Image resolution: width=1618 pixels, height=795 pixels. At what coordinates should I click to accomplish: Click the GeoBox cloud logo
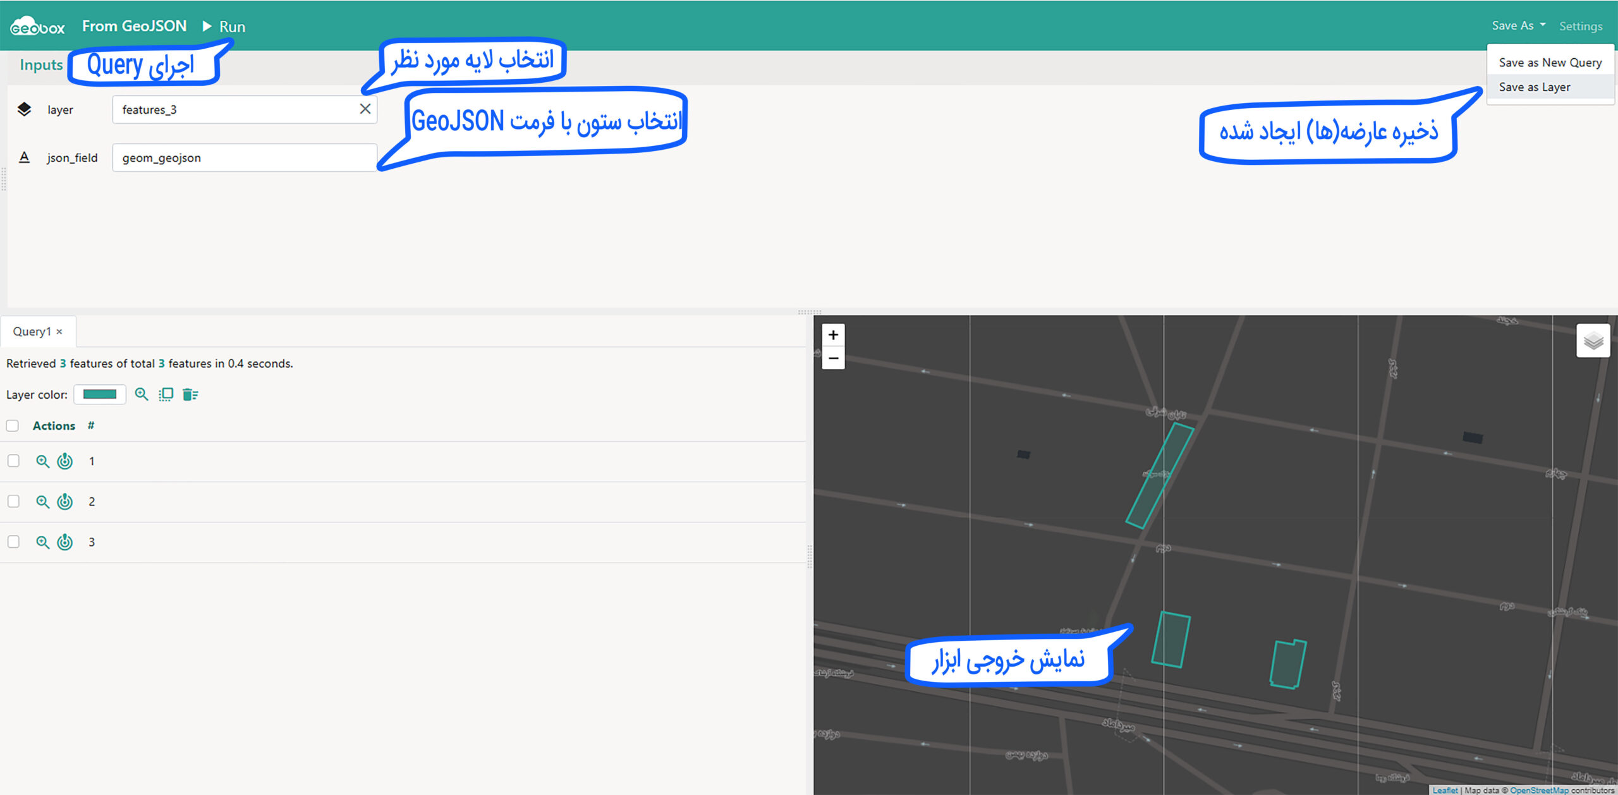coord(36,25)
